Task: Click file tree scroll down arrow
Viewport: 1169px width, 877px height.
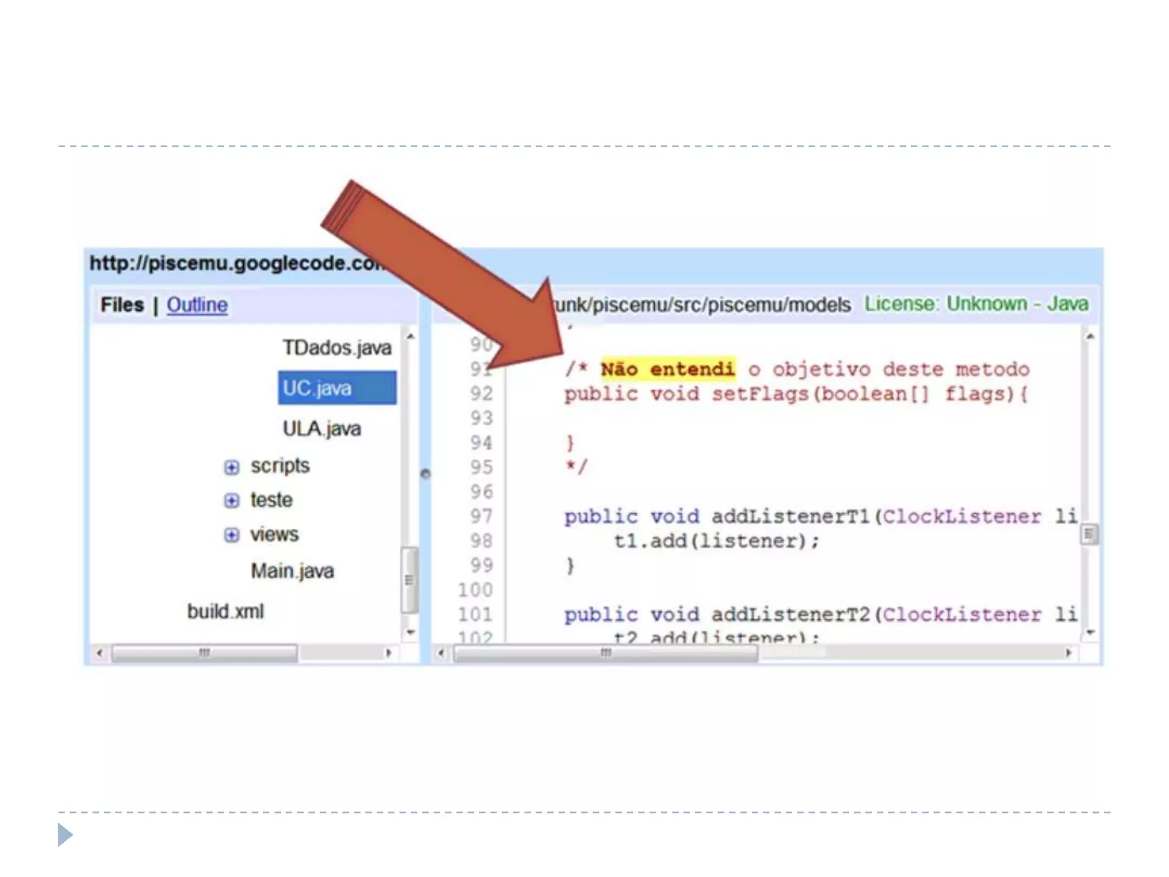Action: point(410,632)
